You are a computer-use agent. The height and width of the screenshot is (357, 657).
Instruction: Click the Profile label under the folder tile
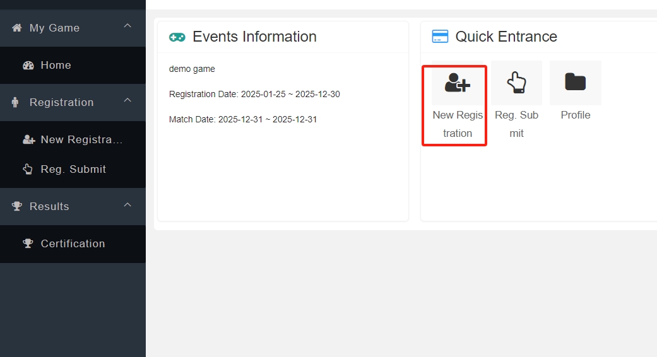[575, 115]
